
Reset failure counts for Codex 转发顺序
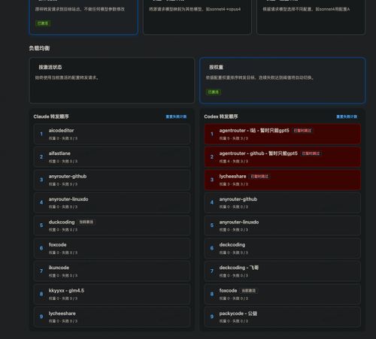347,117
